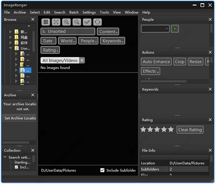This screenshot has width=216, height=184.
Task: Switch to grid thumbnail view icon
Action: 46,22
